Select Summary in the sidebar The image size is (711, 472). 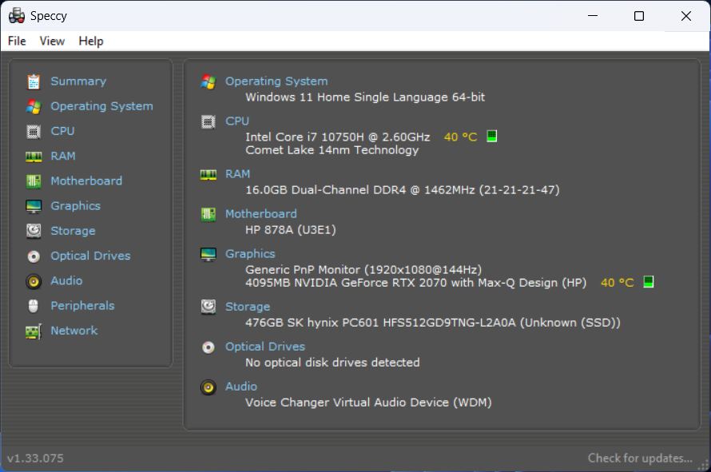(x=78, y=81)
